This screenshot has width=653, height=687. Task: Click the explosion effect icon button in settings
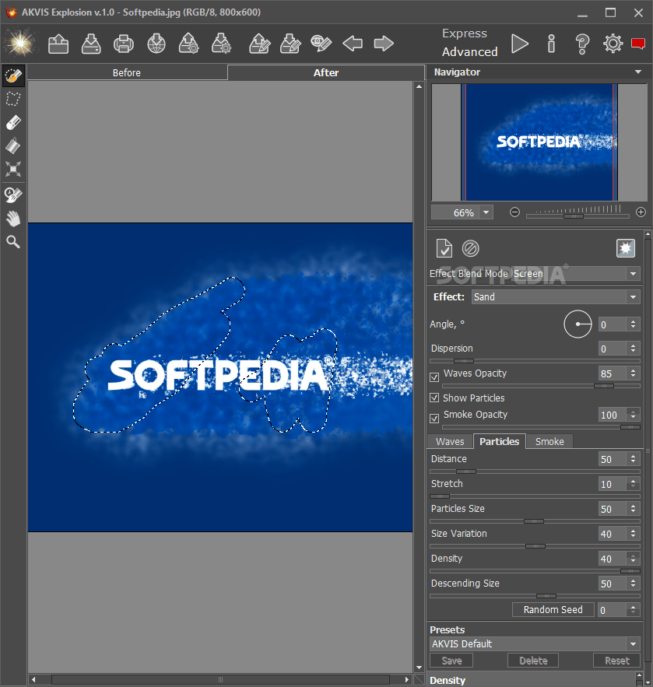pos(626,248)
